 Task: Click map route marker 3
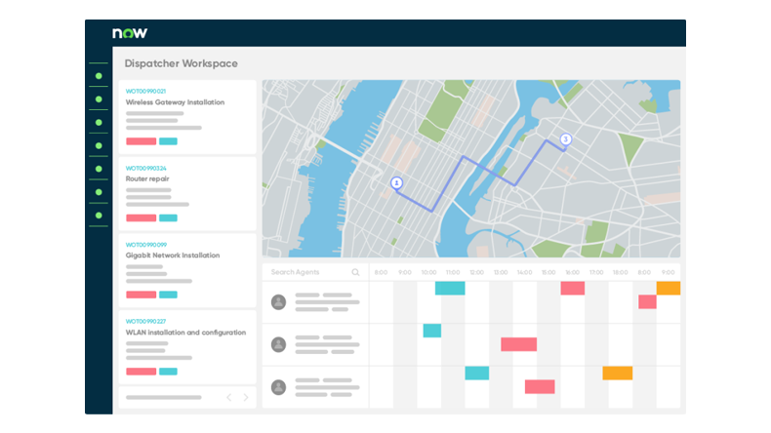(565, 139)
